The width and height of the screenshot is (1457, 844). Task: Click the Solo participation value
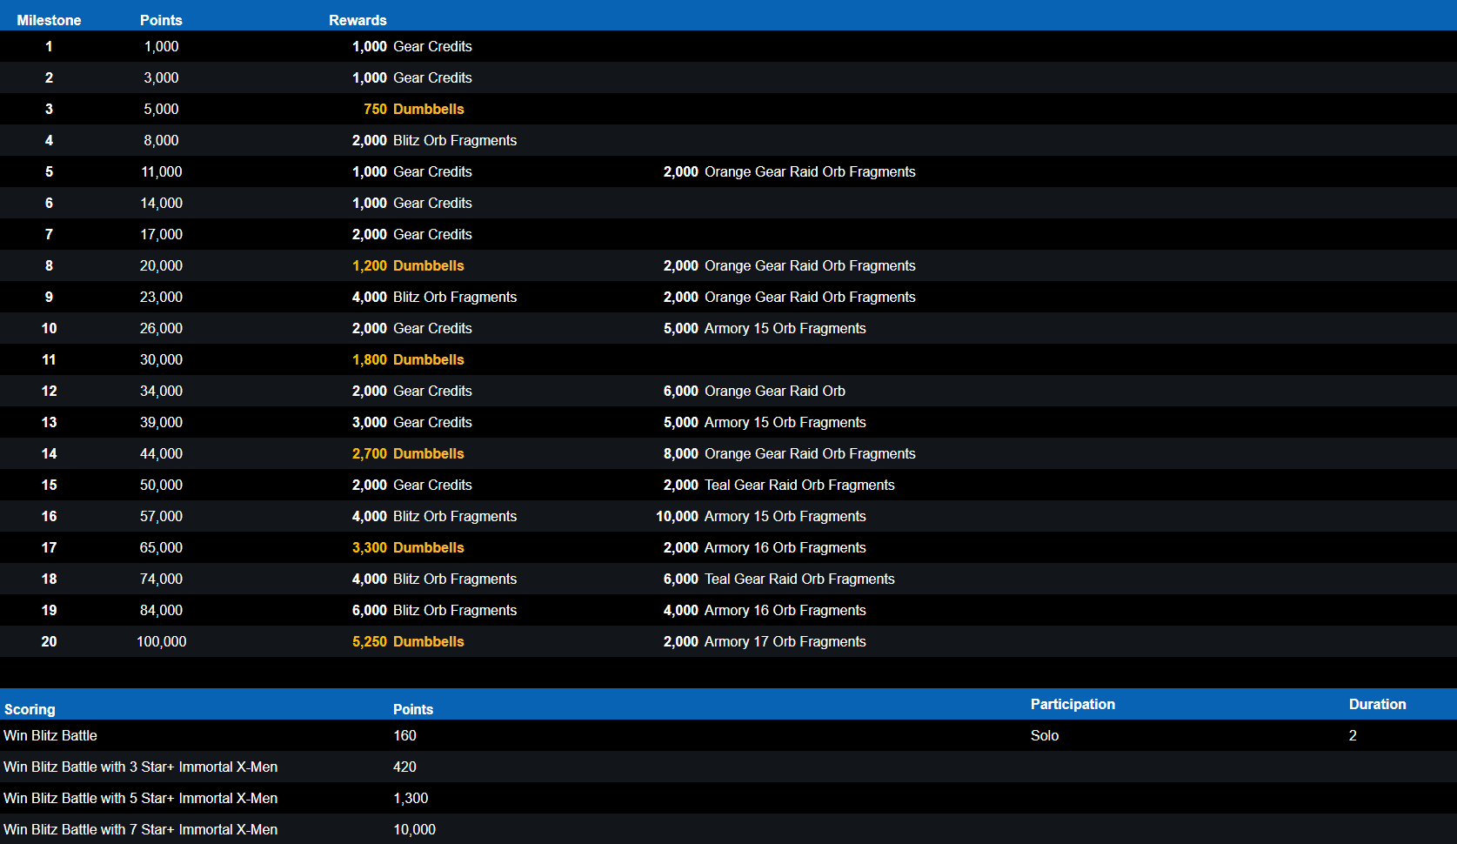click(1044, 735)
